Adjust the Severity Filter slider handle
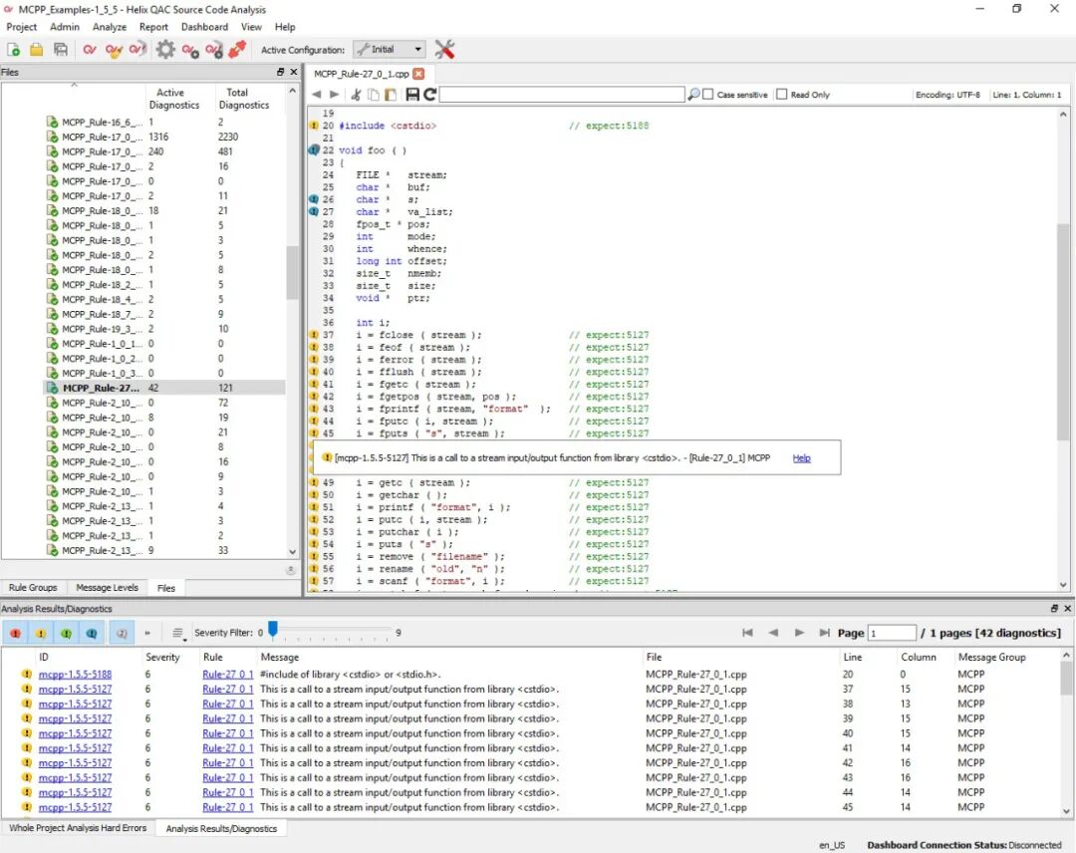1076x853 pixels. [272, 628]
